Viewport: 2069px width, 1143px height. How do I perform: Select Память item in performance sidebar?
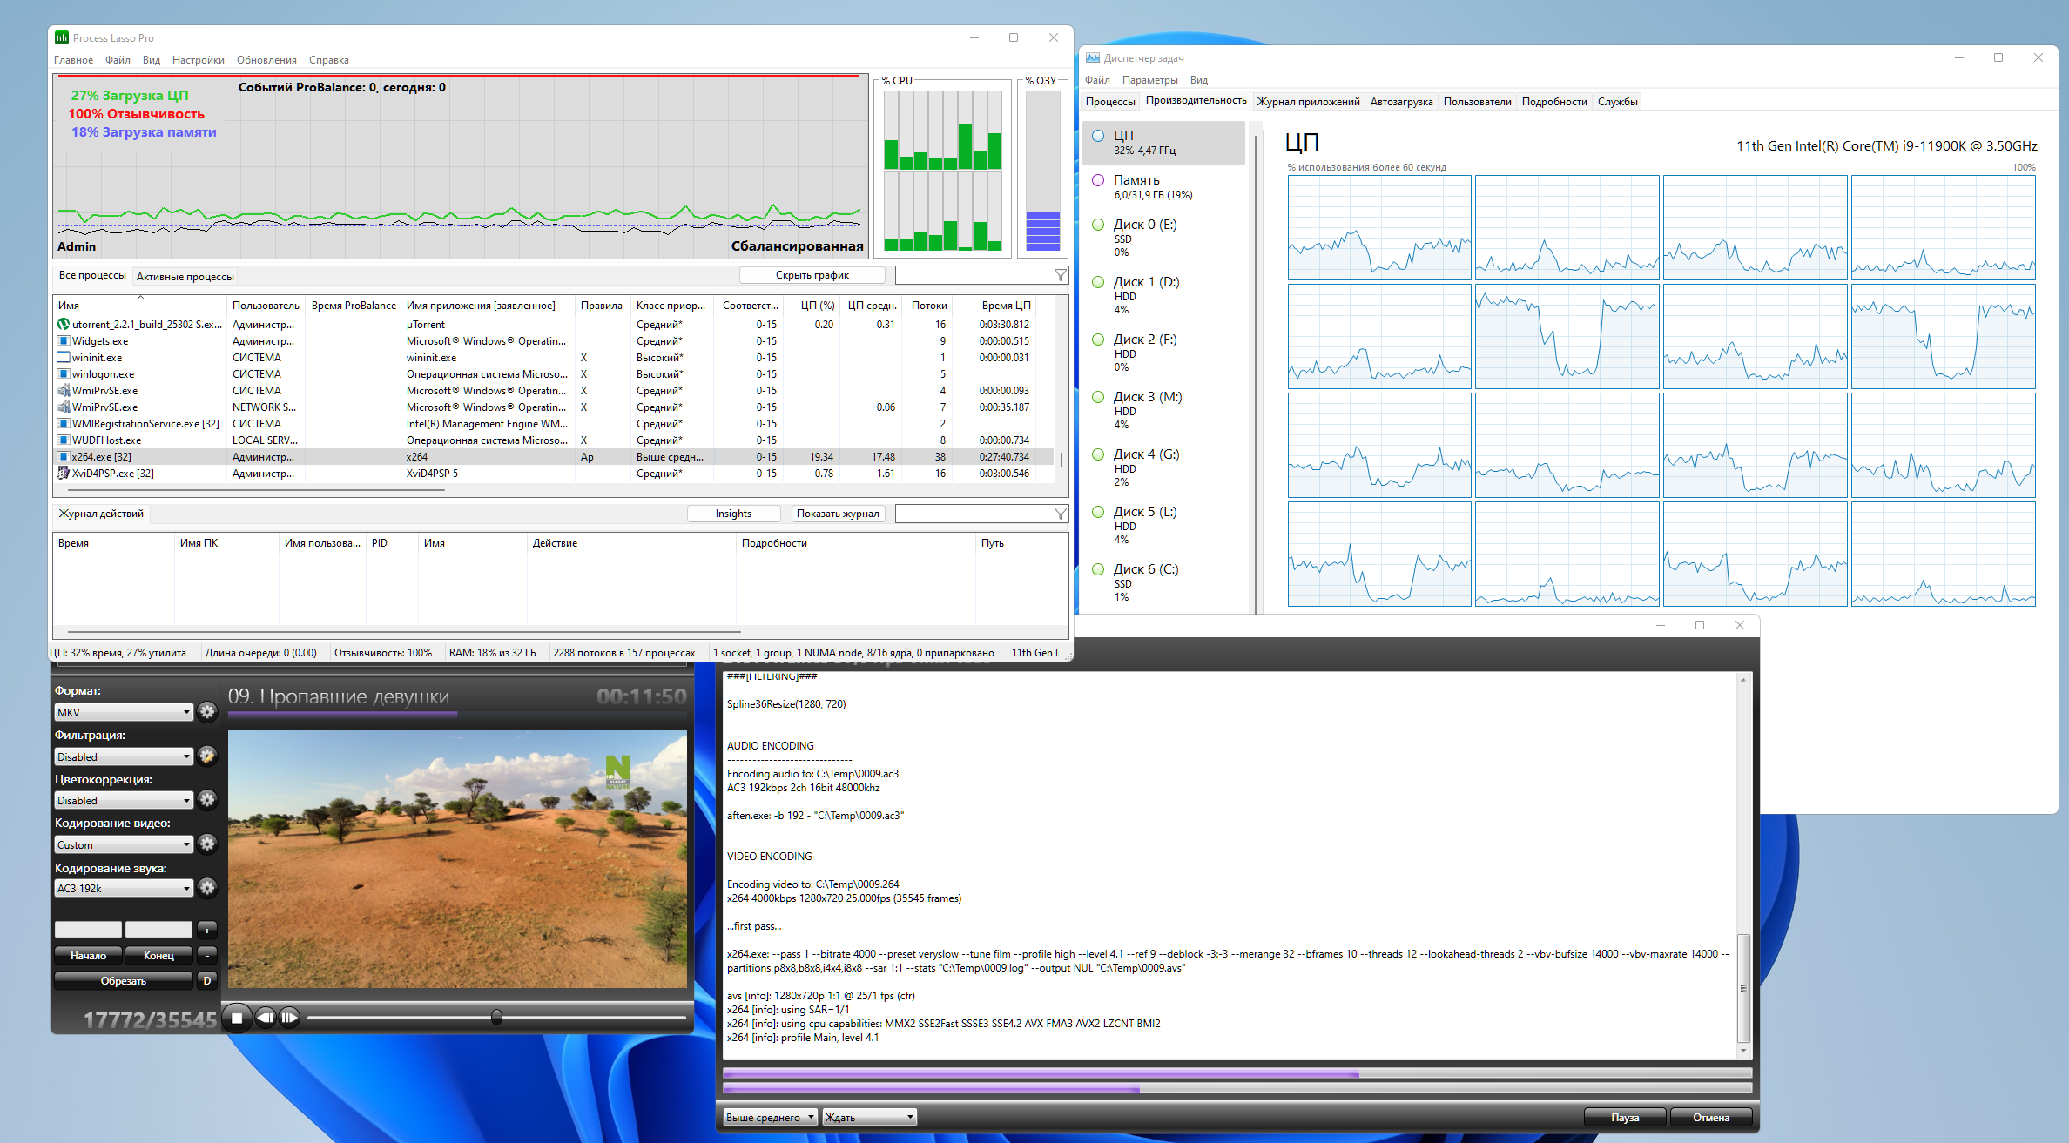click(x=1163, y=186)
